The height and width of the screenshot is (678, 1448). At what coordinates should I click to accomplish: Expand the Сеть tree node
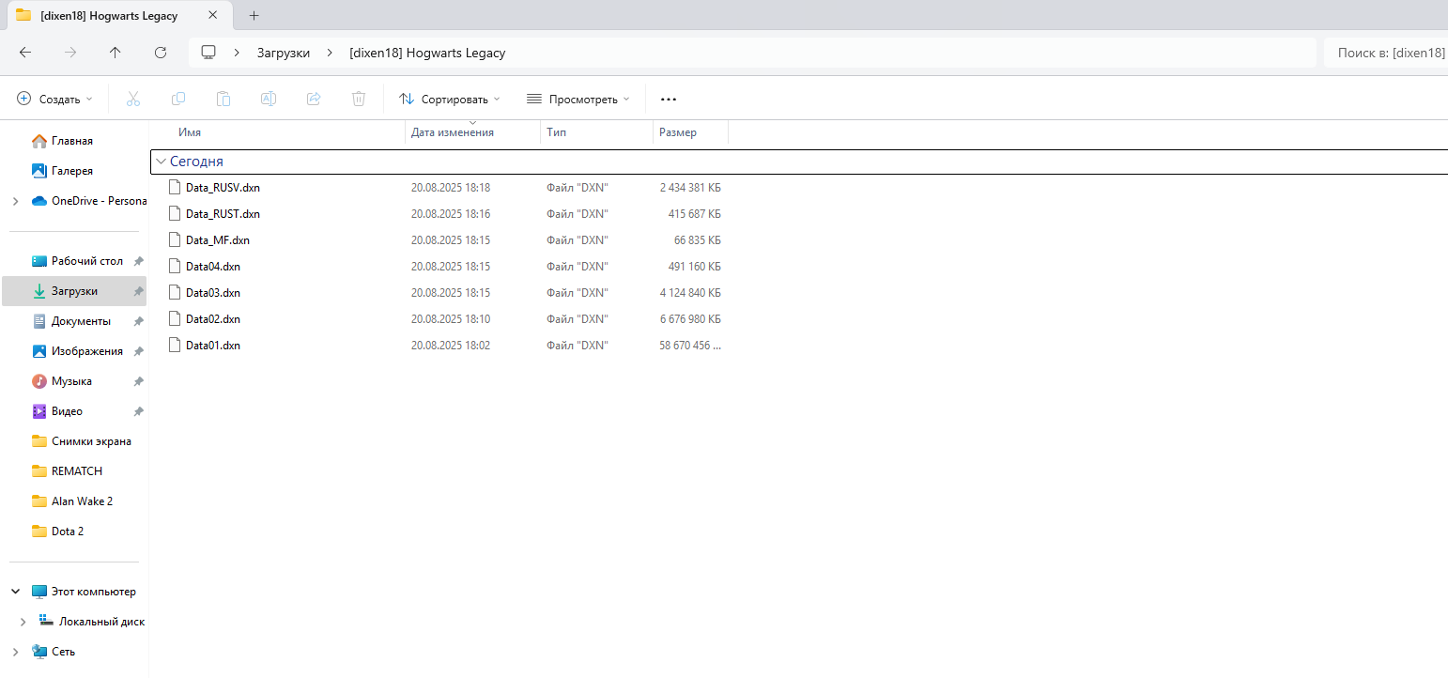coord(15,652)
